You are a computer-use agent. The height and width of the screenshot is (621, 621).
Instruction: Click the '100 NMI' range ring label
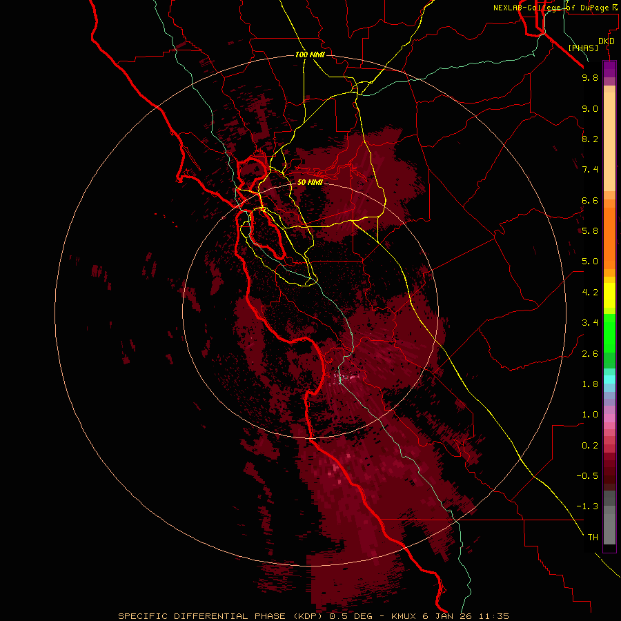point(310,55)
